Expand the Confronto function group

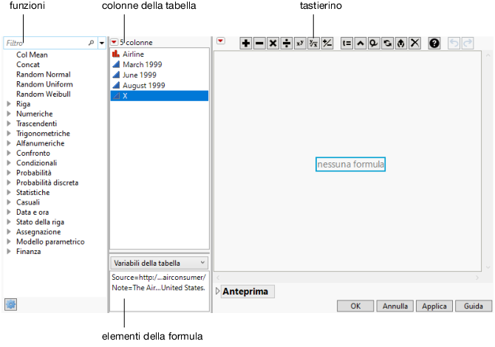9,153
